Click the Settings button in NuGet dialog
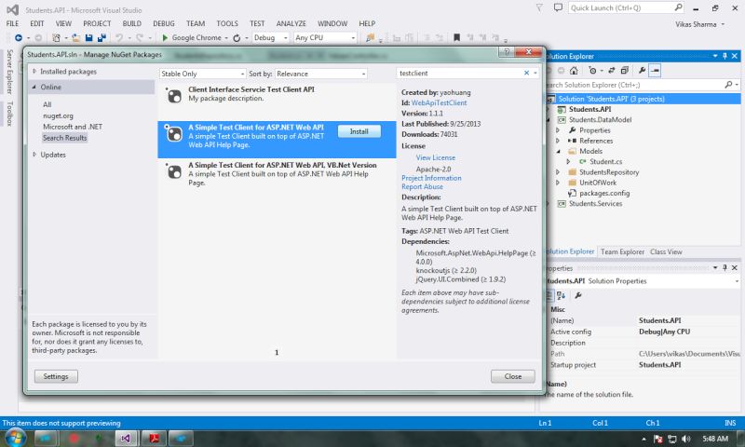The image size is (745, 447). point(56,376)
